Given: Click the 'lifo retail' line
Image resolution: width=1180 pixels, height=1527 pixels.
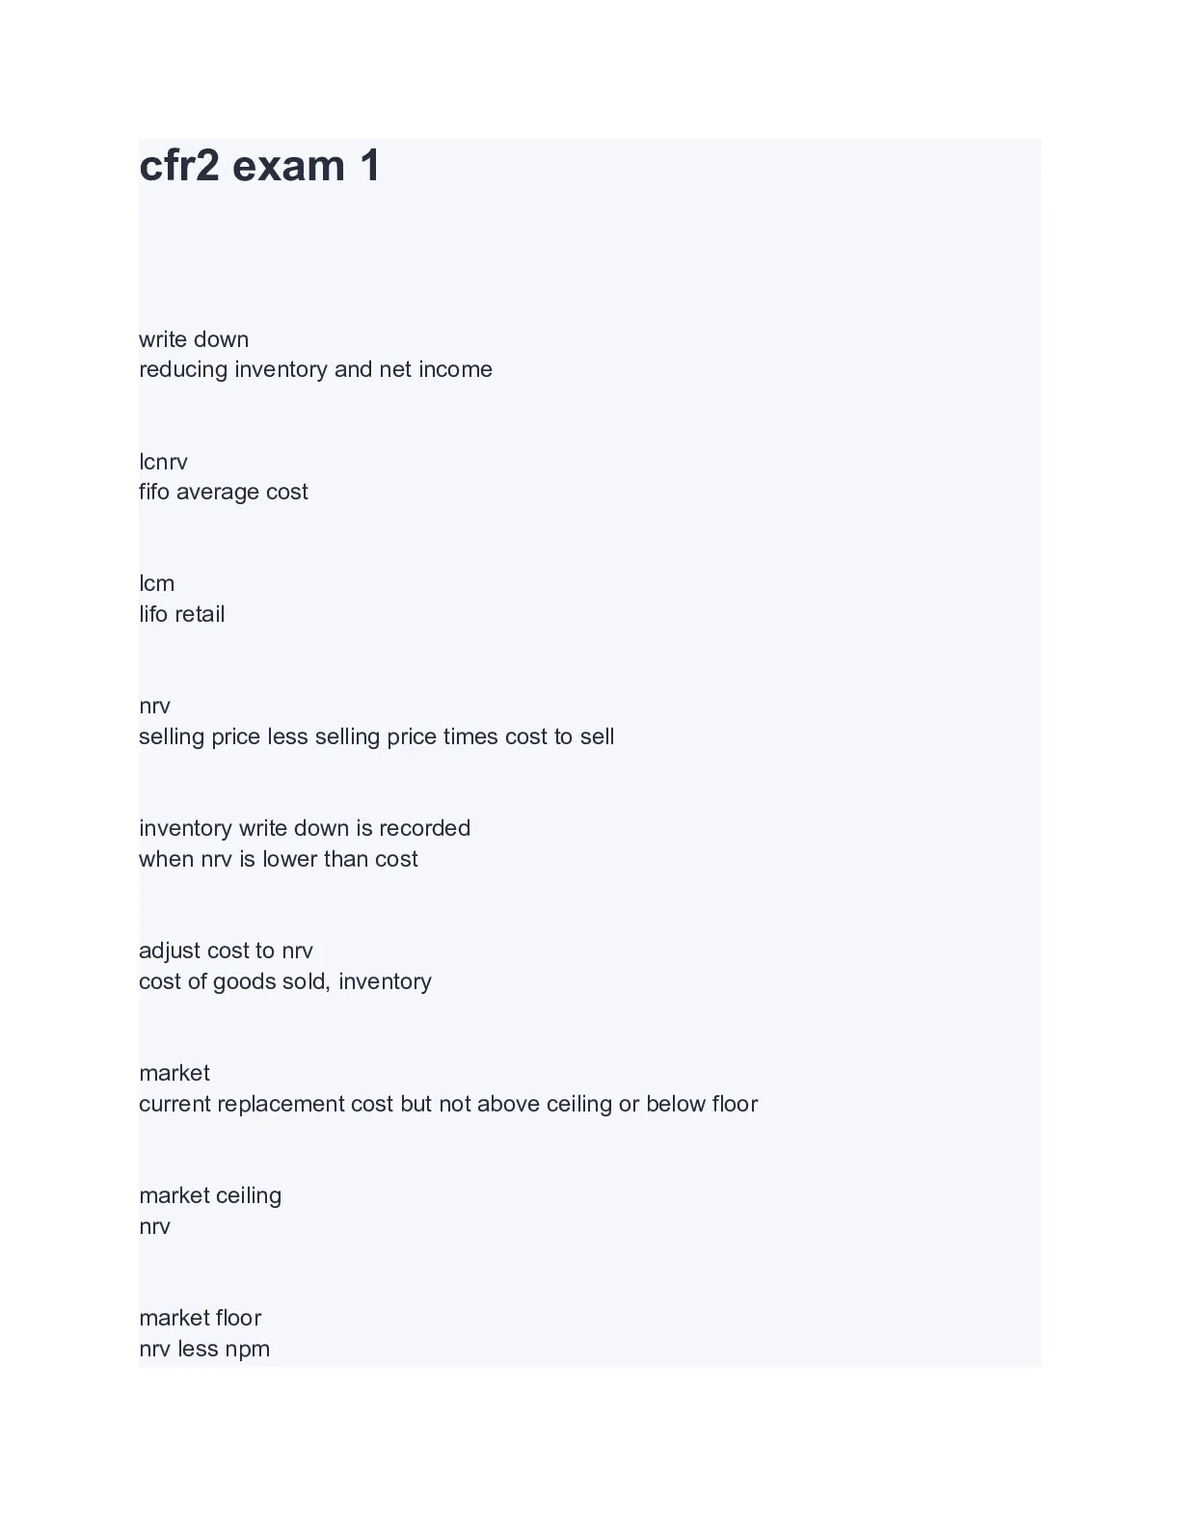Looking at the screenshot, I should pyautogui.click(x=182, y=614).
